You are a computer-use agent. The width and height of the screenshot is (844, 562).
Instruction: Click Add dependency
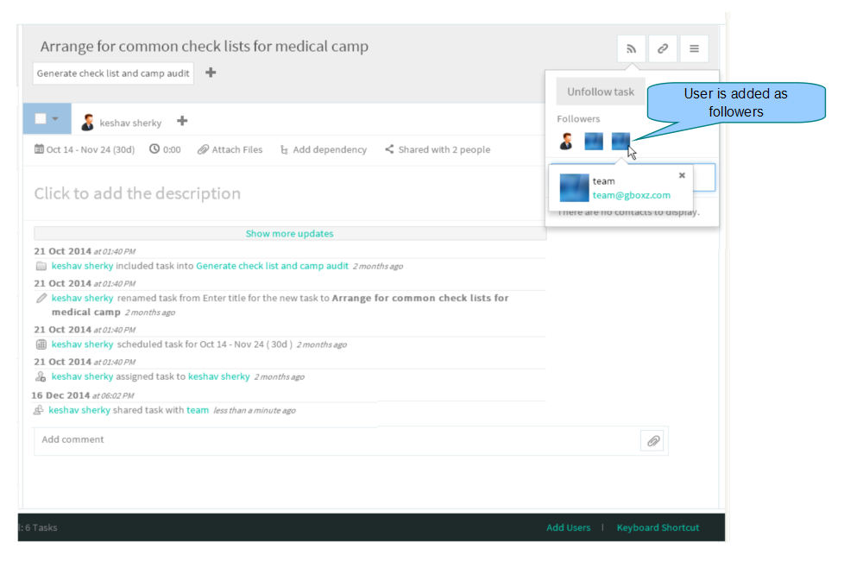coord(324,149)
